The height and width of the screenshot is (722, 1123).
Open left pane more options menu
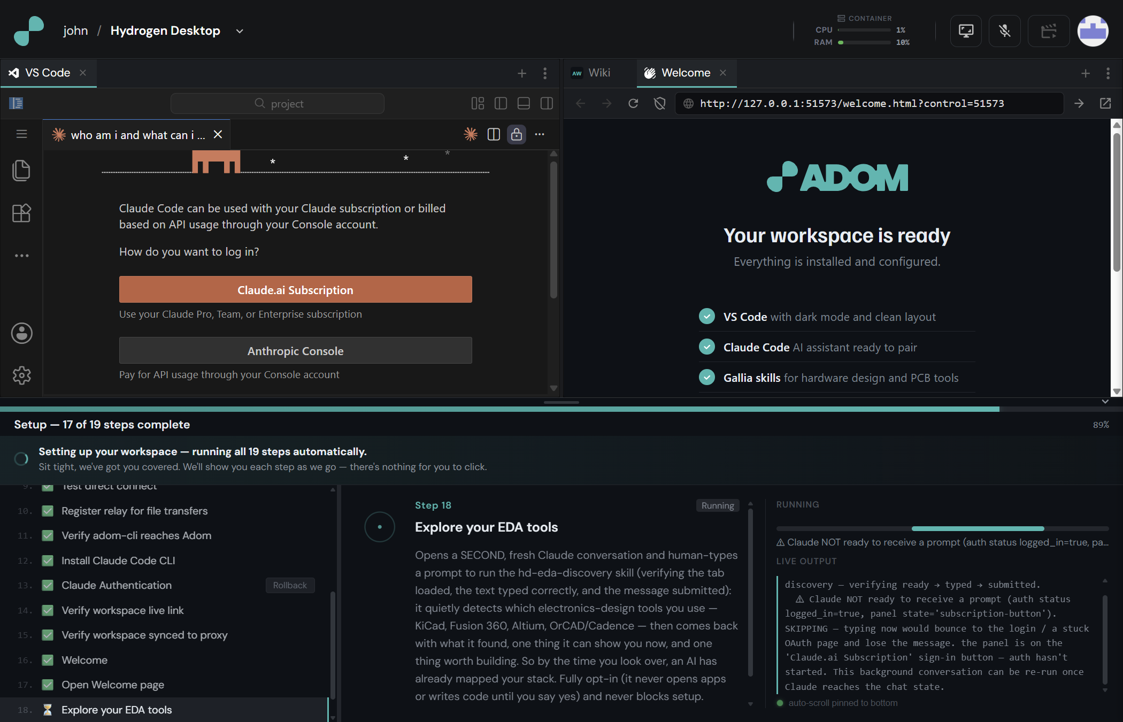tap(545, 73)
